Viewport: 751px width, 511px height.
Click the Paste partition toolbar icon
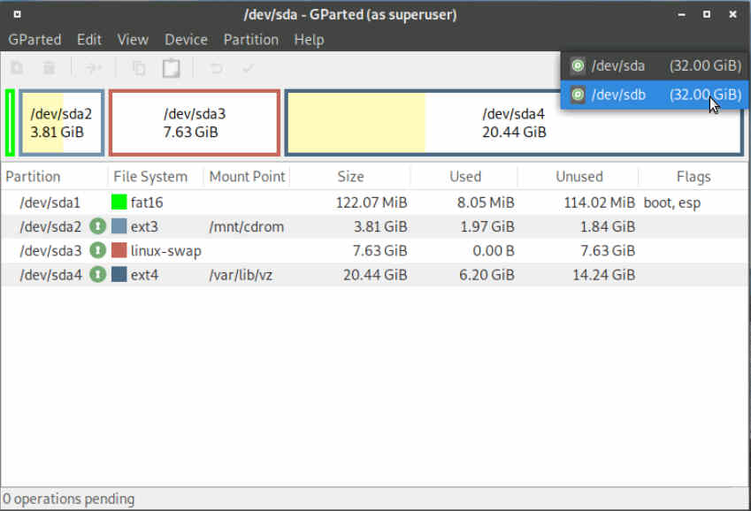(171, 68)
